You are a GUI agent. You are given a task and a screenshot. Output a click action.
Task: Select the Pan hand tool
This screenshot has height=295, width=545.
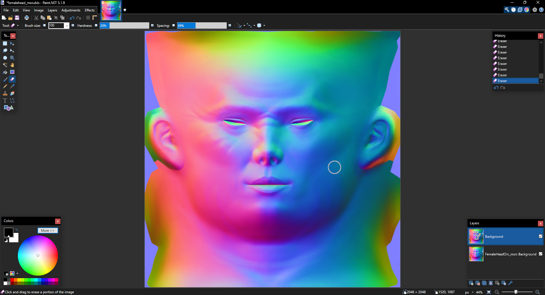(x=12, y=65)
